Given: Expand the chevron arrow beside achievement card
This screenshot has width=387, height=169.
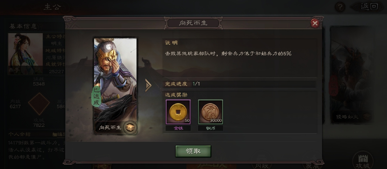Looking at the screenshot, I should (148, 86).
